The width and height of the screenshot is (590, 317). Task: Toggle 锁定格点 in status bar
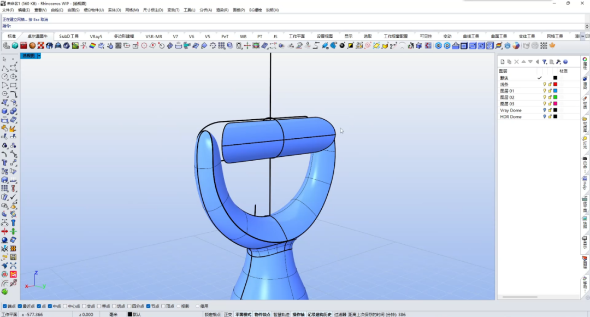[x=213, y=314]
